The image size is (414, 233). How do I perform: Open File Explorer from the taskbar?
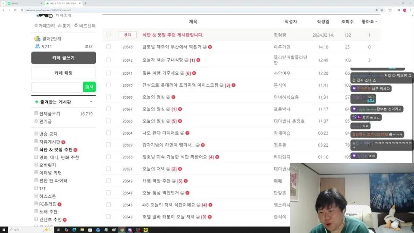click(82, 230)
